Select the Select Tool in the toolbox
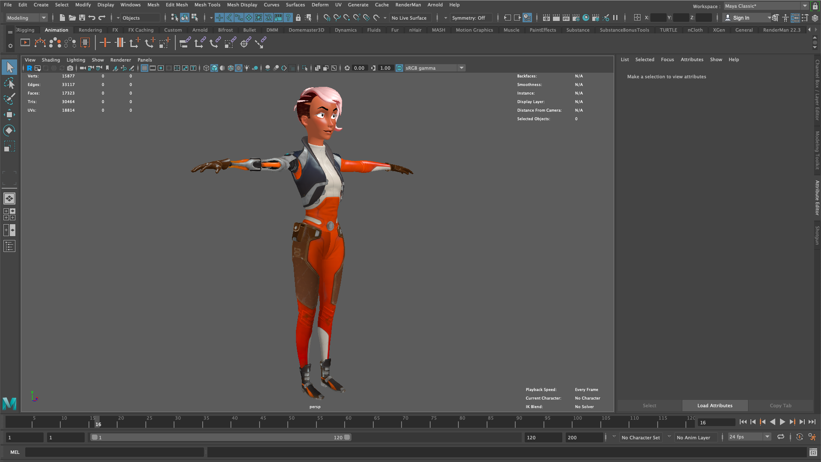Screen dimensions: 821x462 (x=9, y=67)
